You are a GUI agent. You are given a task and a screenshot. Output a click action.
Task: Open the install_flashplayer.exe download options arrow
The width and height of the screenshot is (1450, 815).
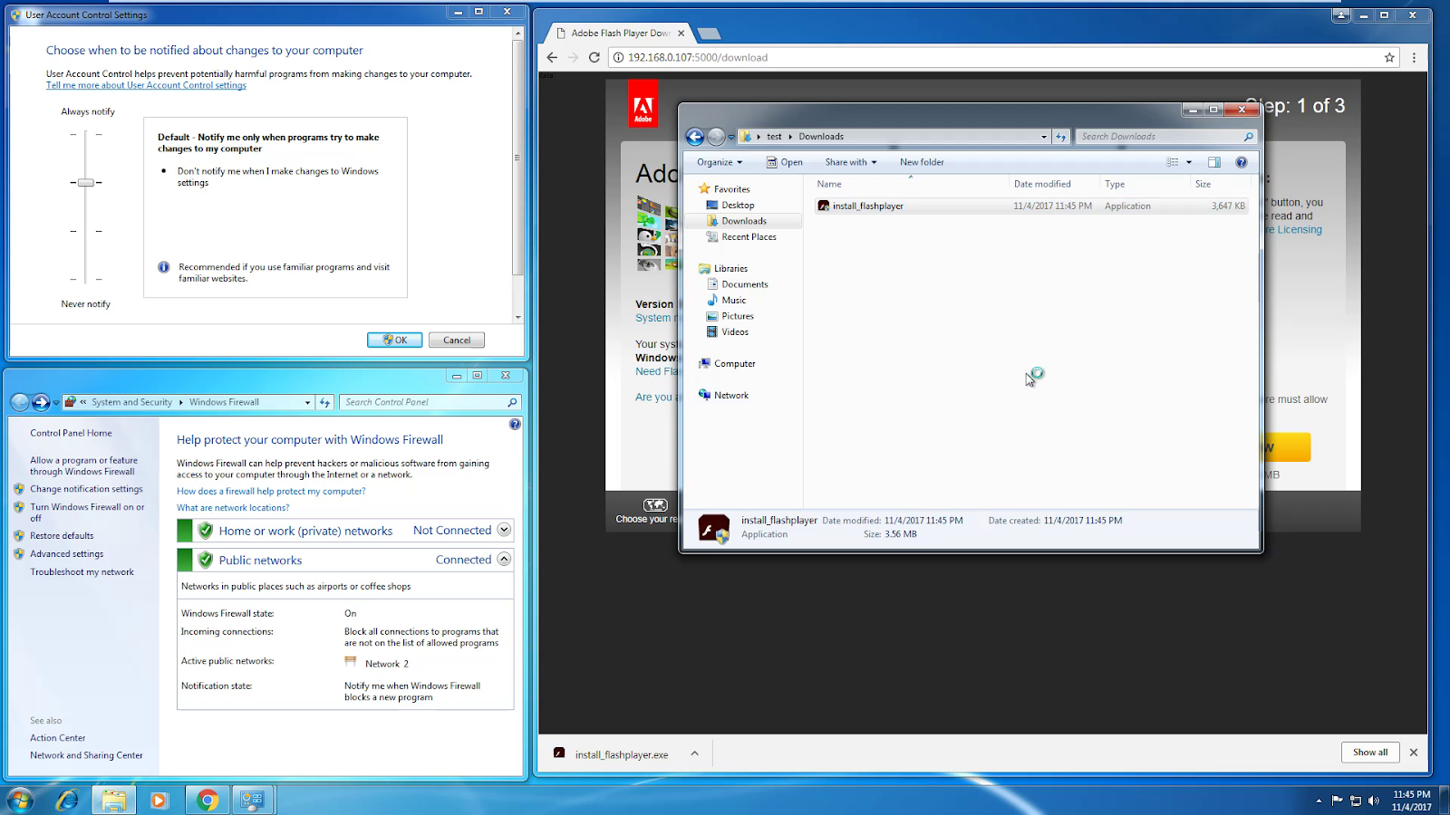tap(694, 753)
